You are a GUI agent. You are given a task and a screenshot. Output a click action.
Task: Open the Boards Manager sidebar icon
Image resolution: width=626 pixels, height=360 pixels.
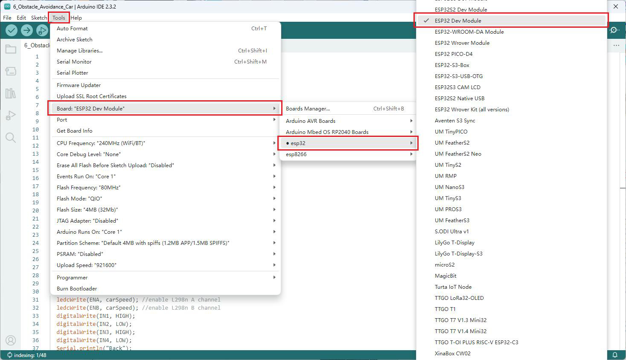click(11, 71)
